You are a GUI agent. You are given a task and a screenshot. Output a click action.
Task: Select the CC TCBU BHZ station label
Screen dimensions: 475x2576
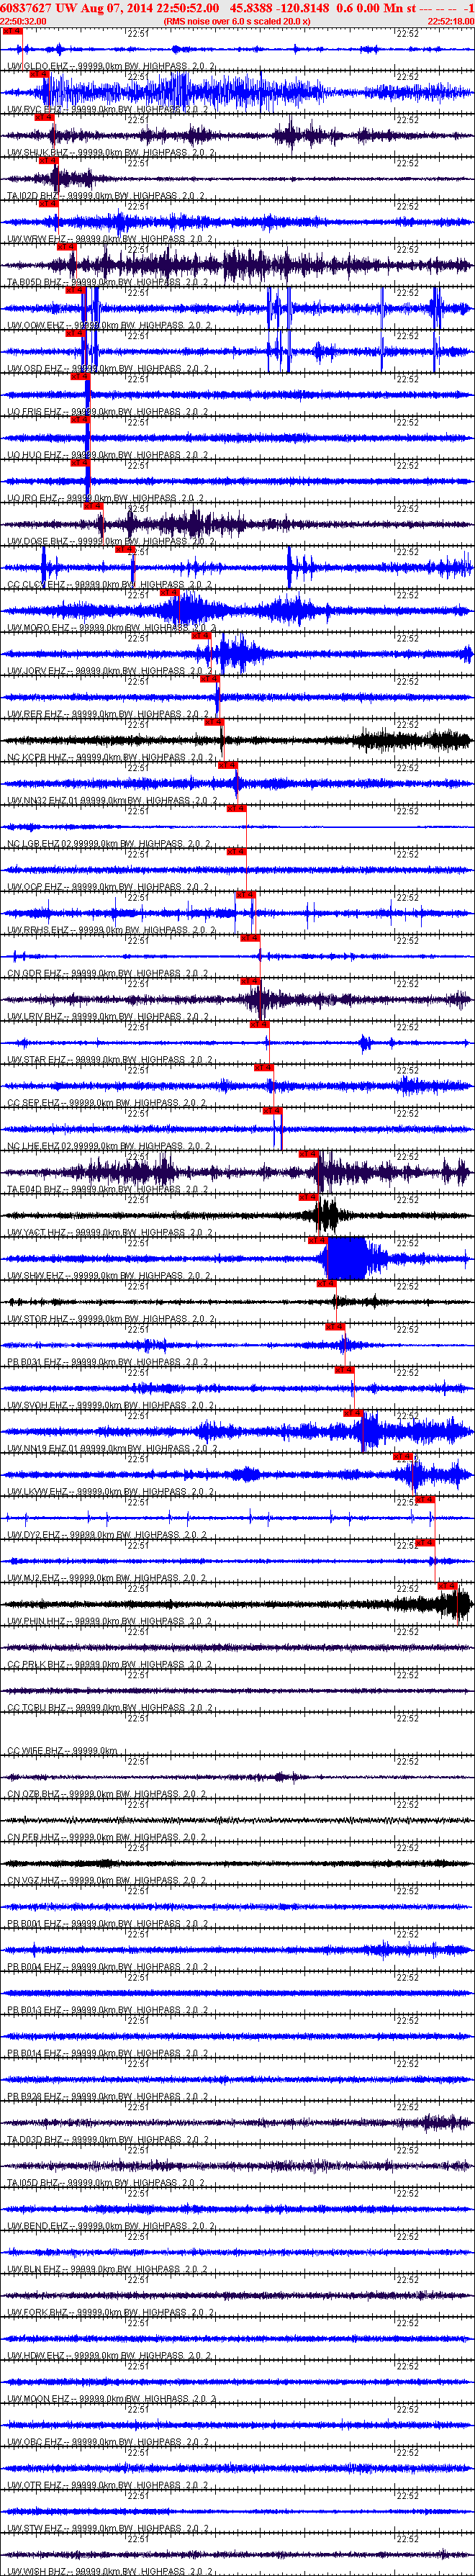click(109, 1706)
